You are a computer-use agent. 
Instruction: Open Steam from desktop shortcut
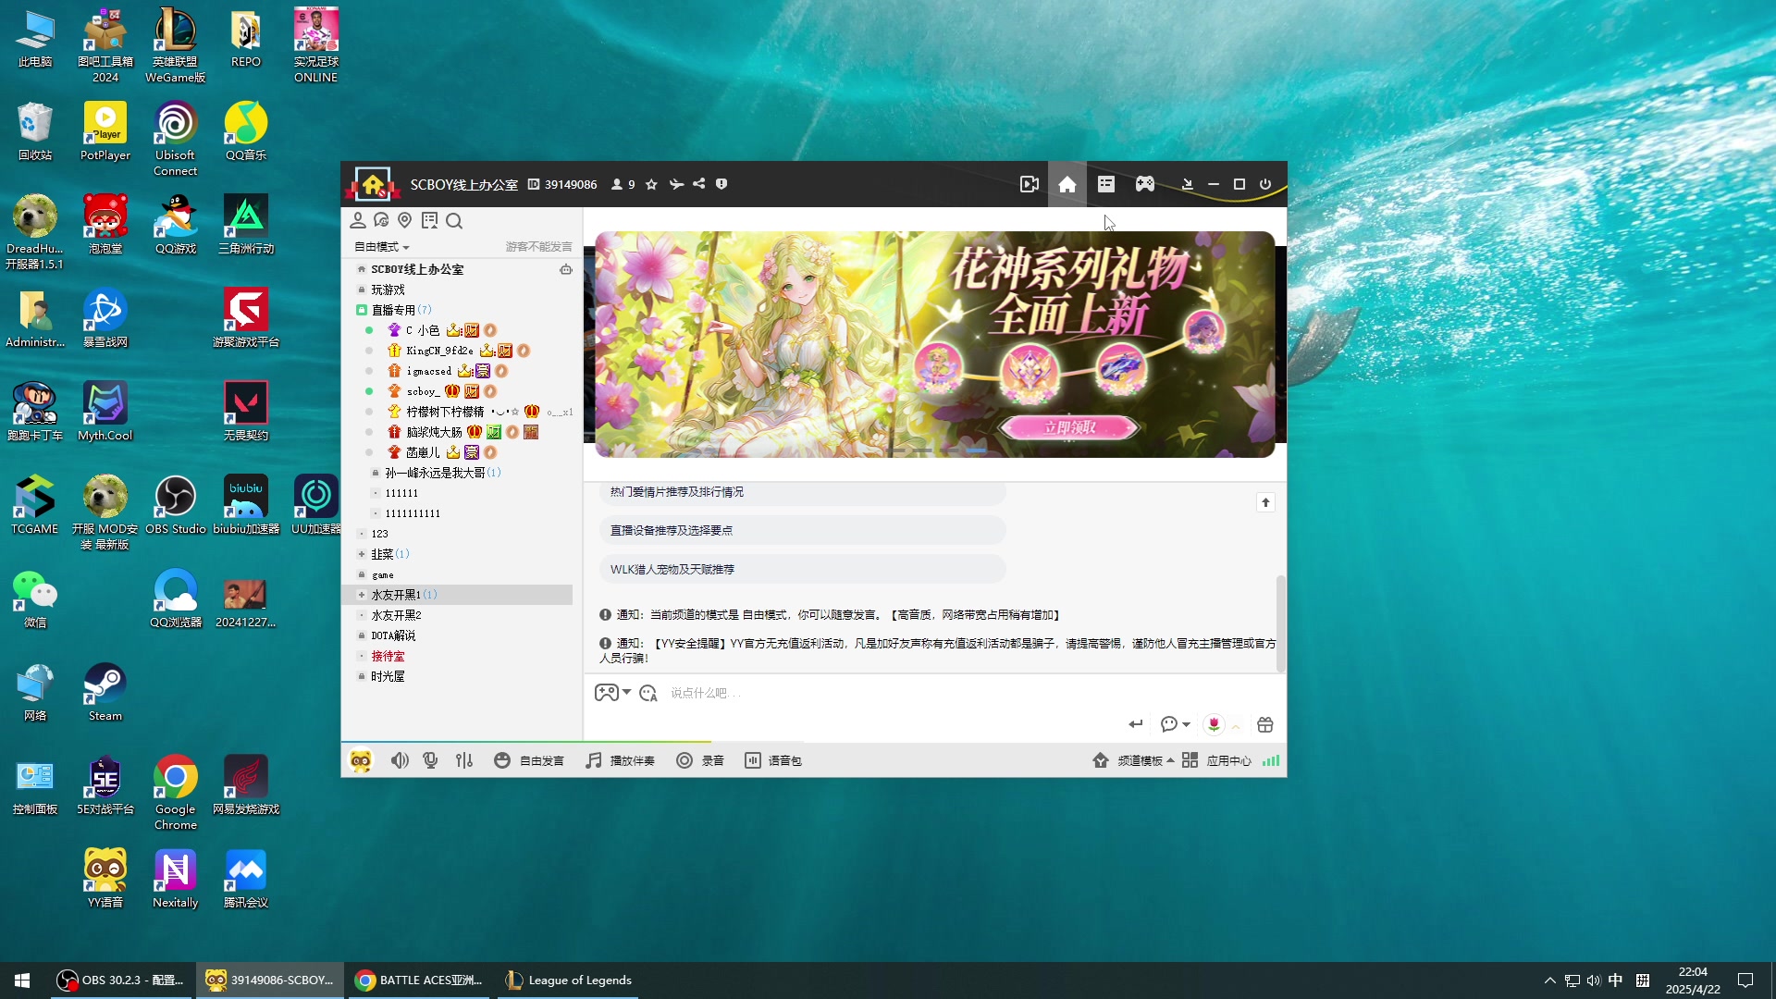pyautogui.click(x=105, y=692)
